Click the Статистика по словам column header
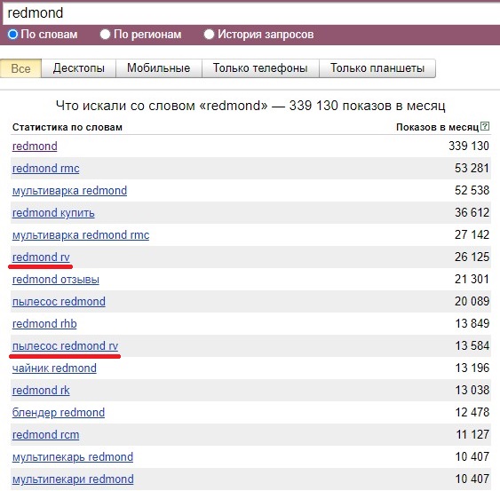 click(67, 127)
